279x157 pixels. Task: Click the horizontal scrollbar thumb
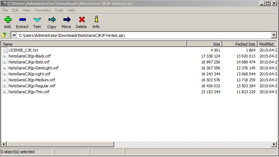coord(60,144)
